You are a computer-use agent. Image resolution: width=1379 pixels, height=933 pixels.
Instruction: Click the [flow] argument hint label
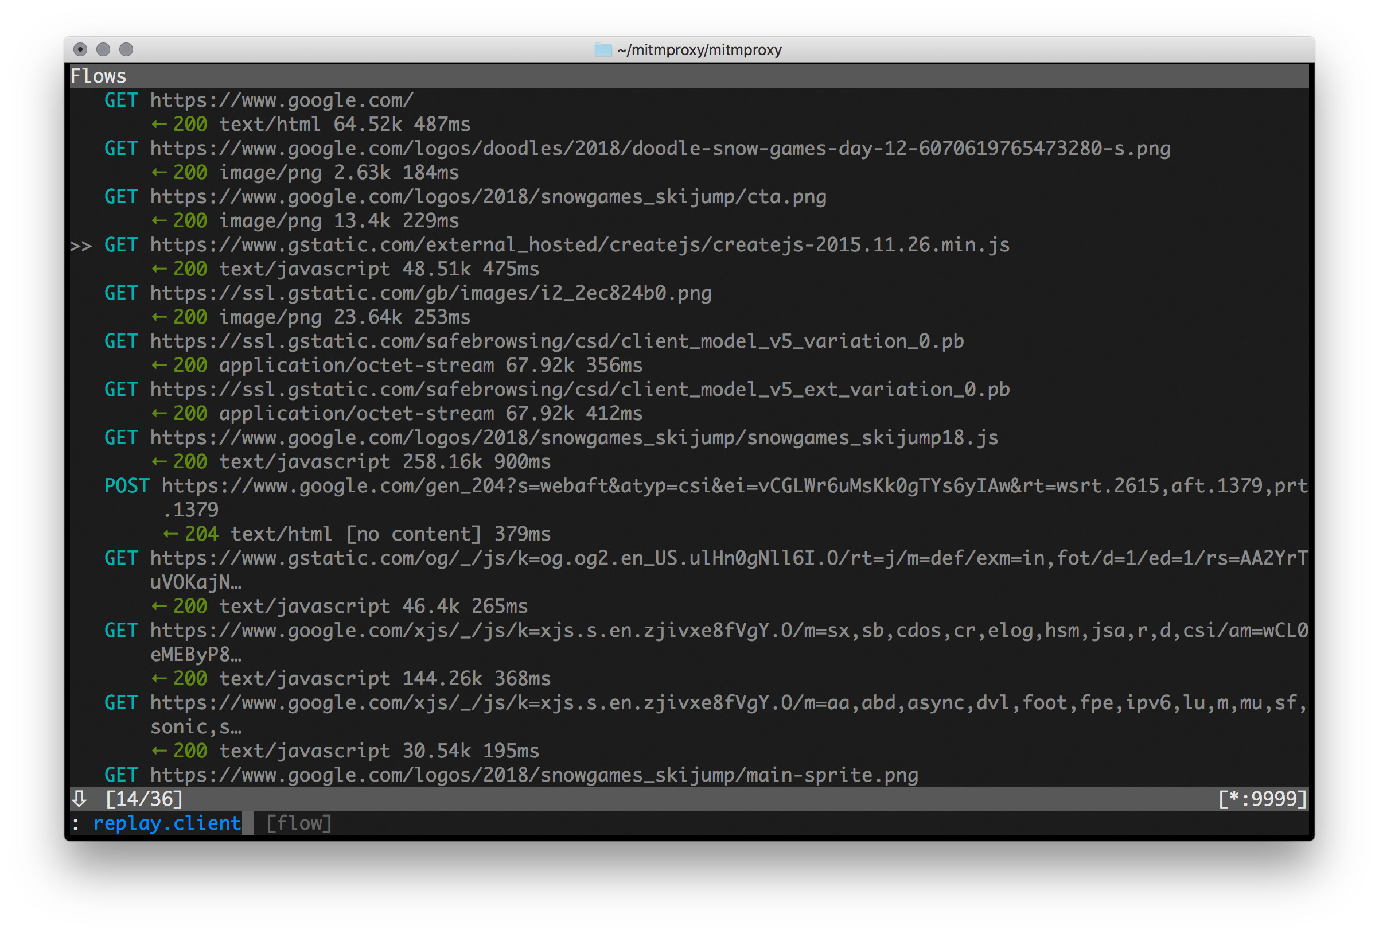(x=298, y=823)
